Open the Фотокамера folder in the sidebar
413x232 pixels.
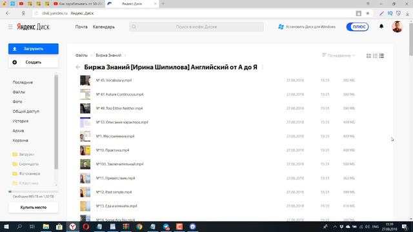pos(26,174)
